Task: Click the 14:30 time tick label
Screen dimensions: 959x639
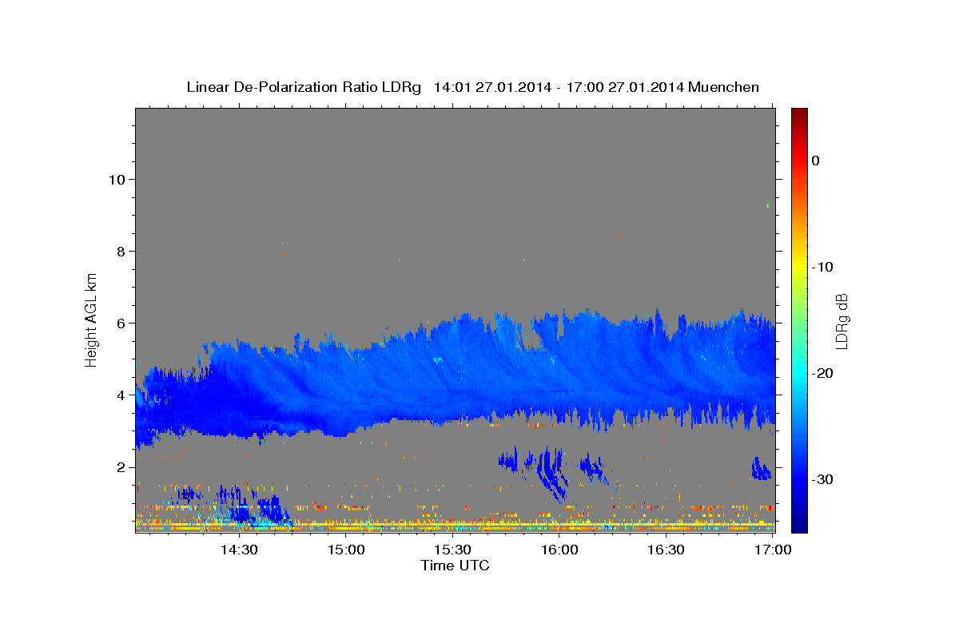Action: (x=238, y=550)
